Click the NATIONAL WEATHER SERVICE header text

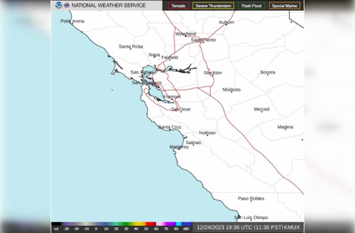(108, 5)
